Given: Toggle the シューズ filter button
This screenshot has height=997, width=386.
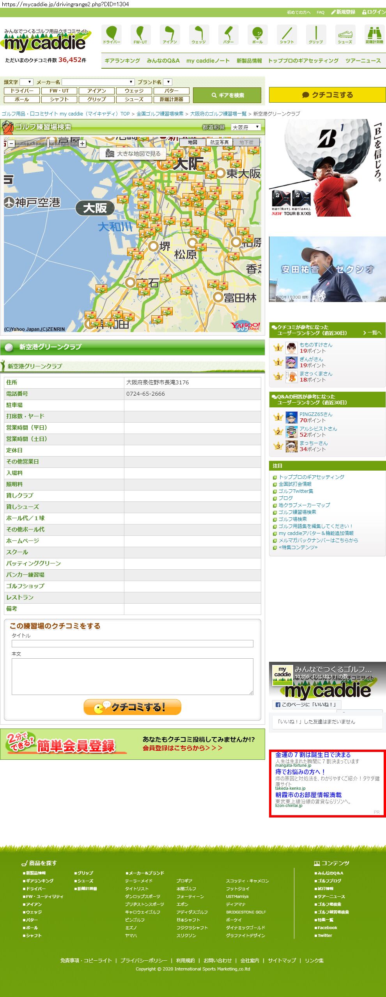Looking at the screenshot, I should 134,100.
